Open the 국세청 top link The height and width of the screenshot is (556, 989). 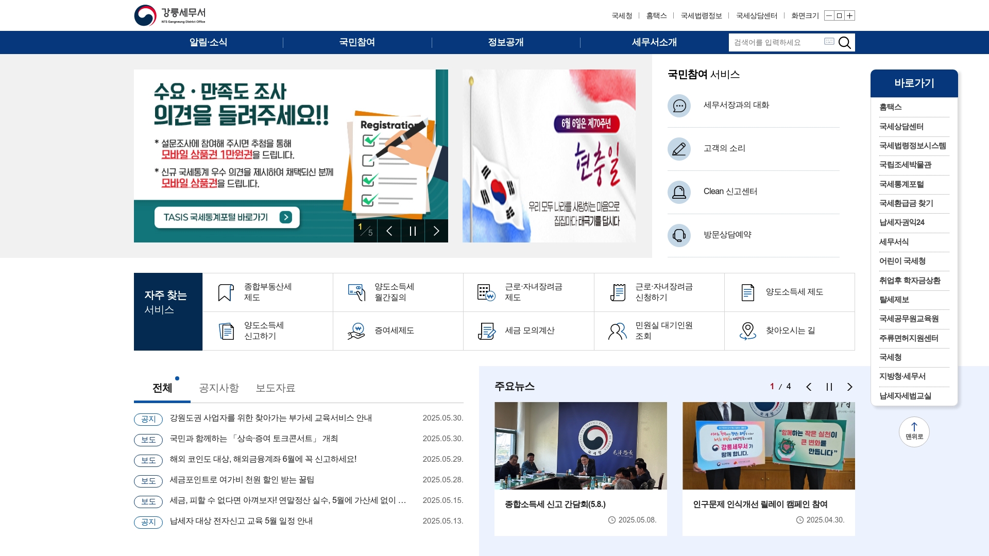[x=622, y=16]
